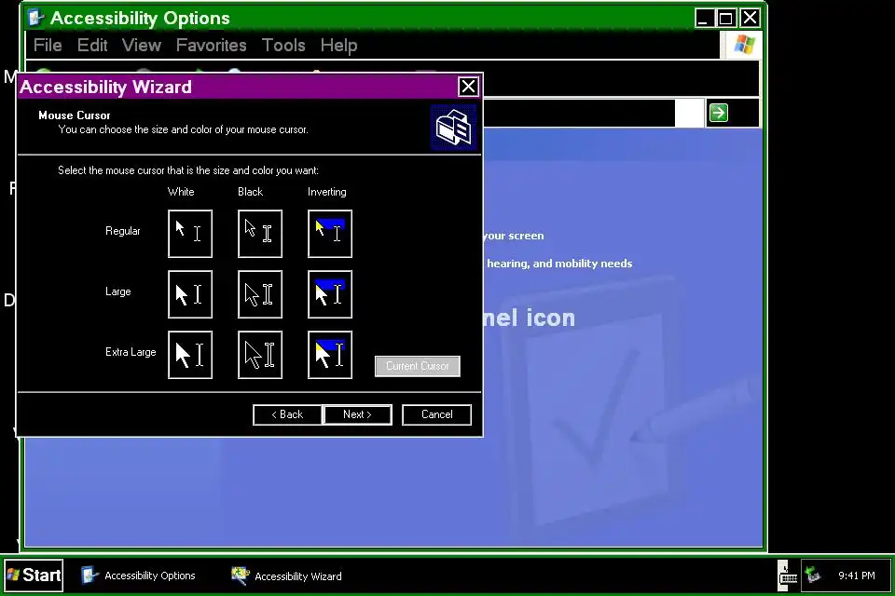Select the regular white mouse cursor

(190, 233)
